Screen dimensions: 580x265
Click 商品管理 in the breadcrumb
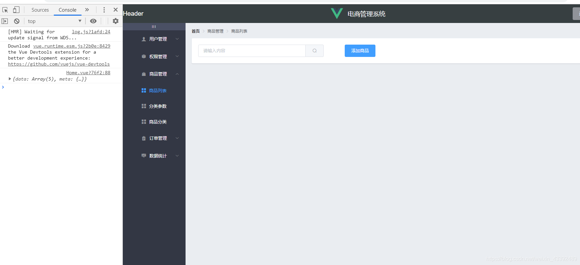215,31
